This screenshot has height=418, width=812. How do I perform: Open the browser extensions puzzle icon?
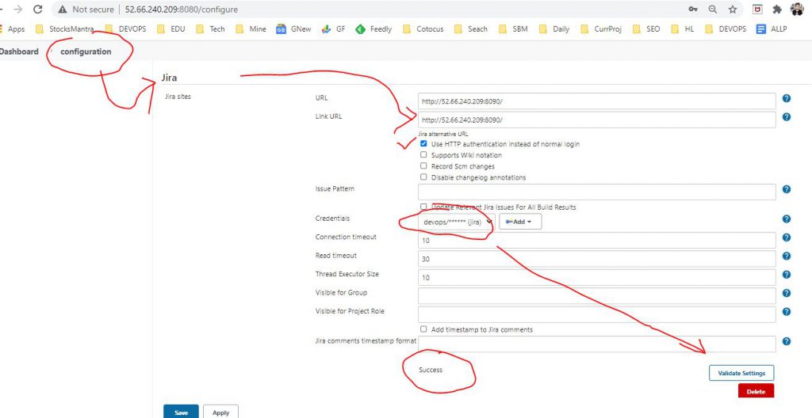coord(777,9)
